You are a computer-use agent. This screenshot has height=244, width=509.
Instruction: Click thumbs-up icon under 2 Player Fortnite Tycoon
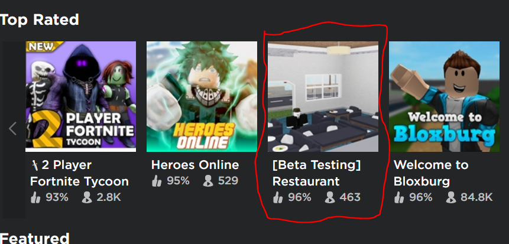coord(35,197)
